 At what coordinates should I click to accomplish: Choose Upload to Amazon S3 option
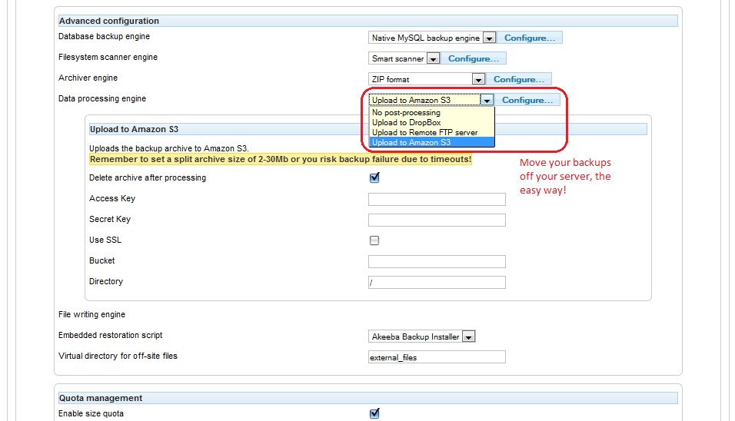pyautogui.click(x=432, y=142)
